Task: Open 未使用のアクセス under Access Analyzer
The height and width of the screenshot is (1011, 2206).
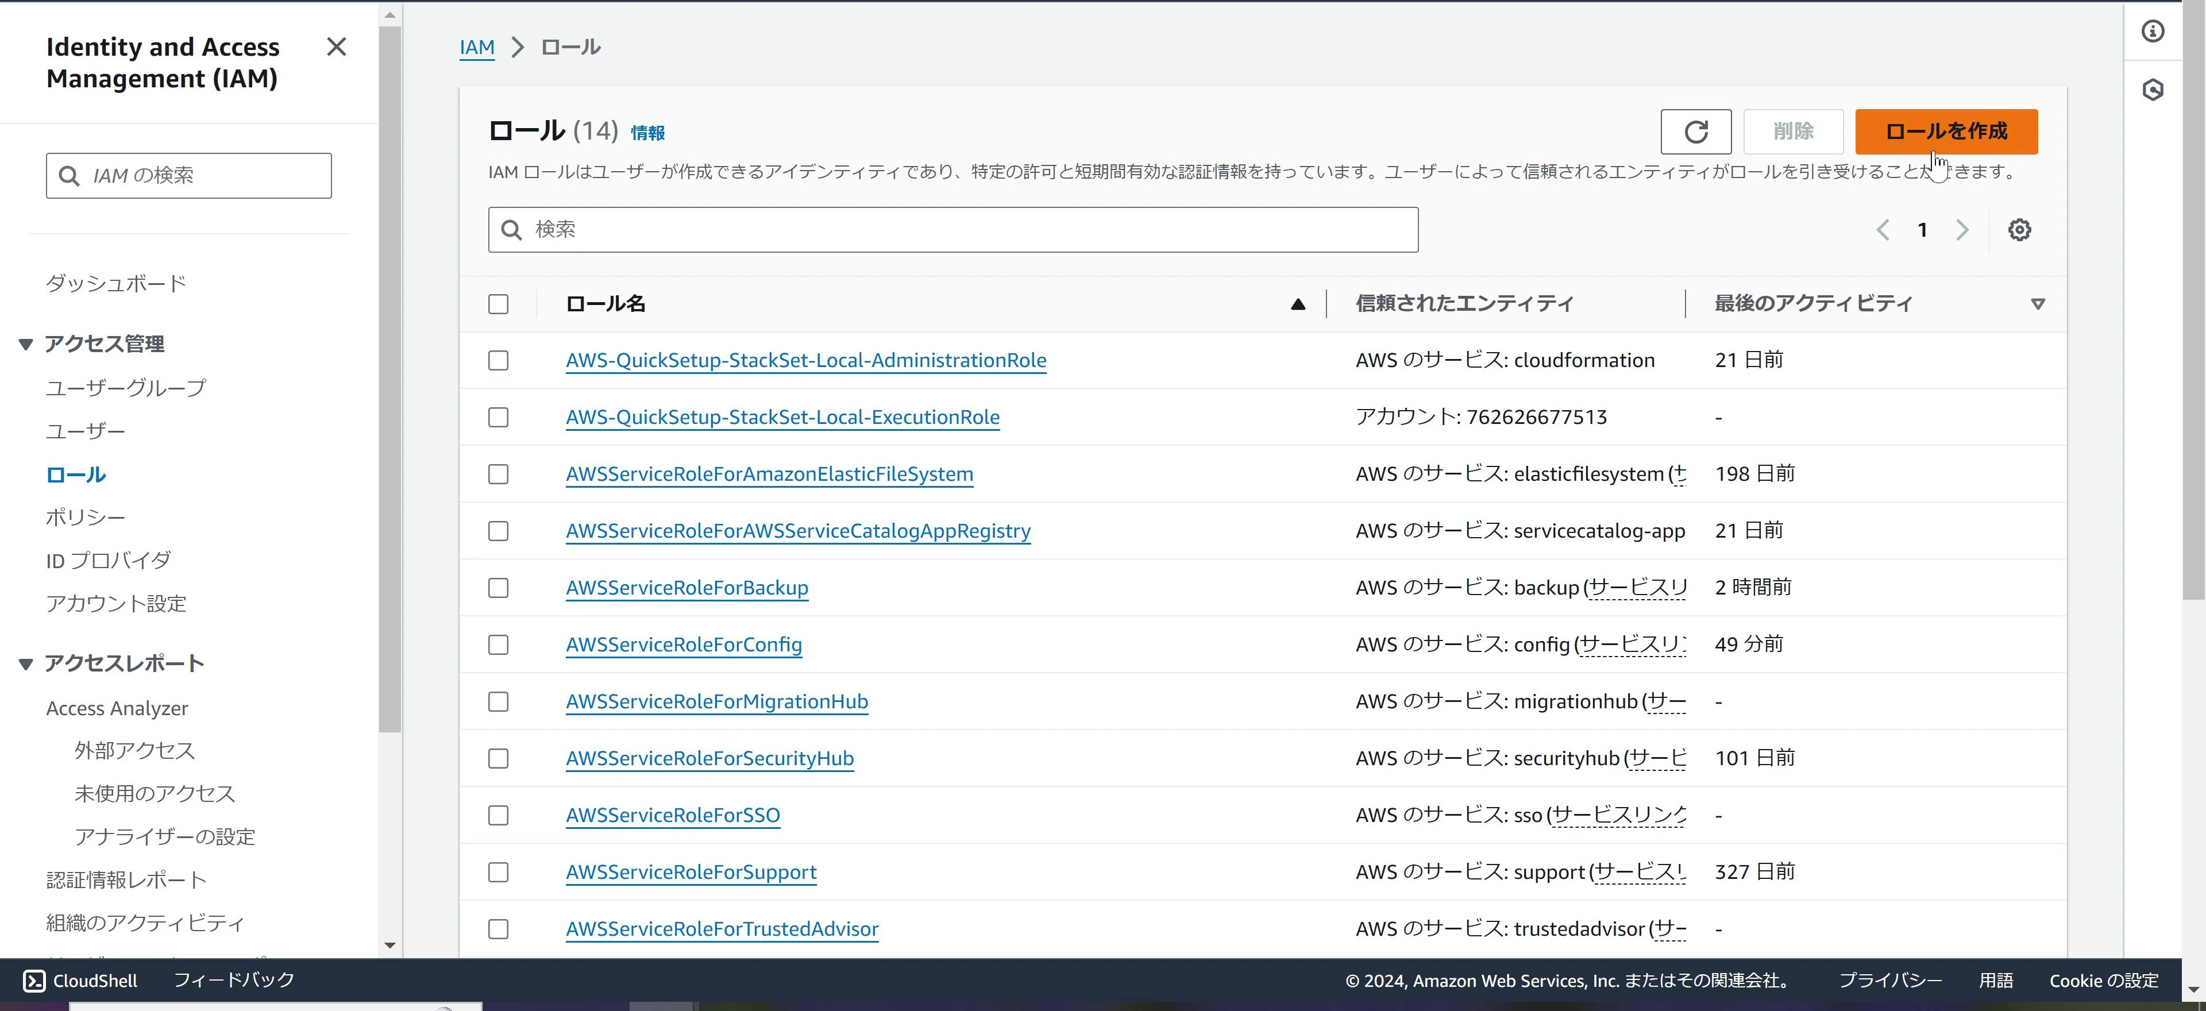Action: coord(155,793)
